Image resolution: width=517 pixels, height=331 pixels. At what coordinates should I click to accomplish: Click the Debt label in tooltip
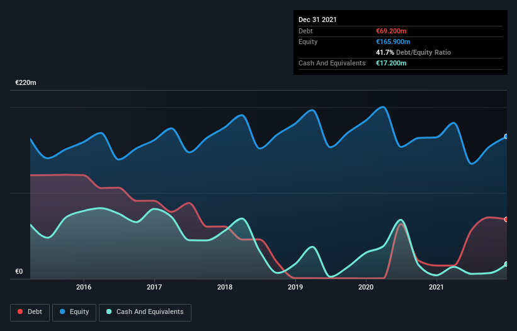pos(305,31)
